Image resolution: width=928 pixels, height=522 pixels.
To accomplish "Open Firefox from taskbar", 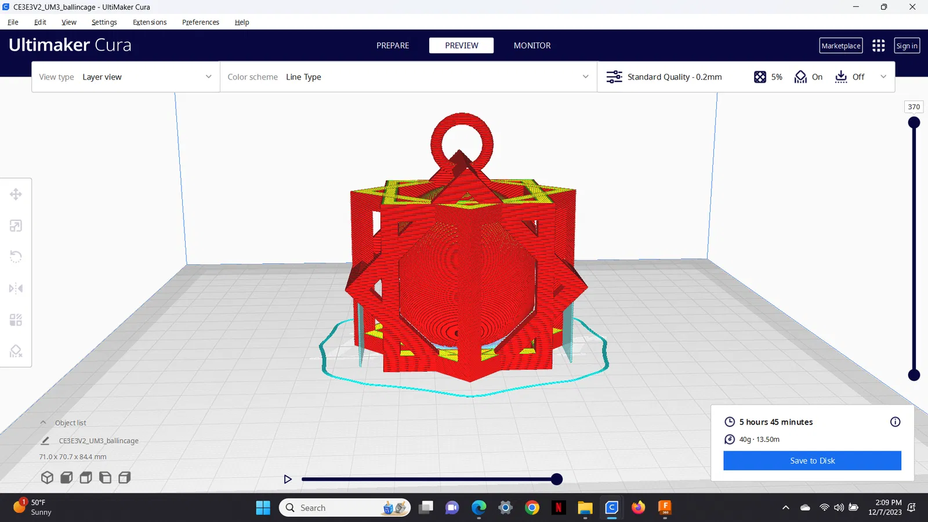I will click(x=638, y=507).
